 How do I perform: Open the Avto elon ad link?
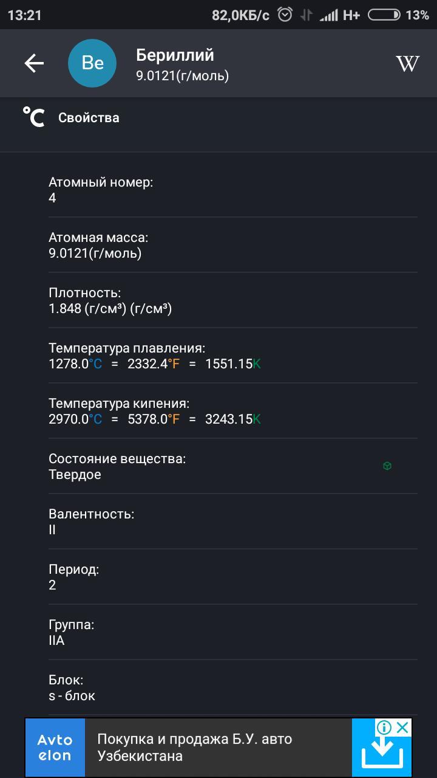(194, 748)
